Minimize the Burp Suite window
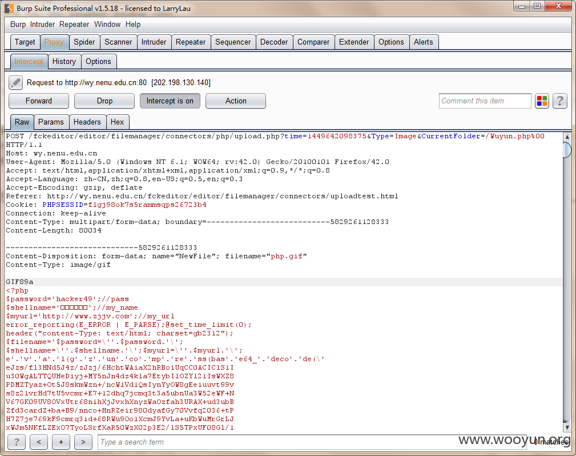The image size is (576, 456). tap(522, 6)
